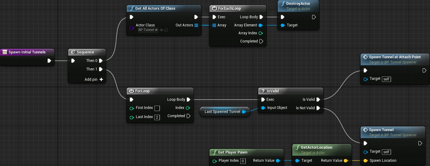The height and width of the screenshot is (166, 430).
Task: Click DestroyActor exec input pin
Action: tap(282, 17)
